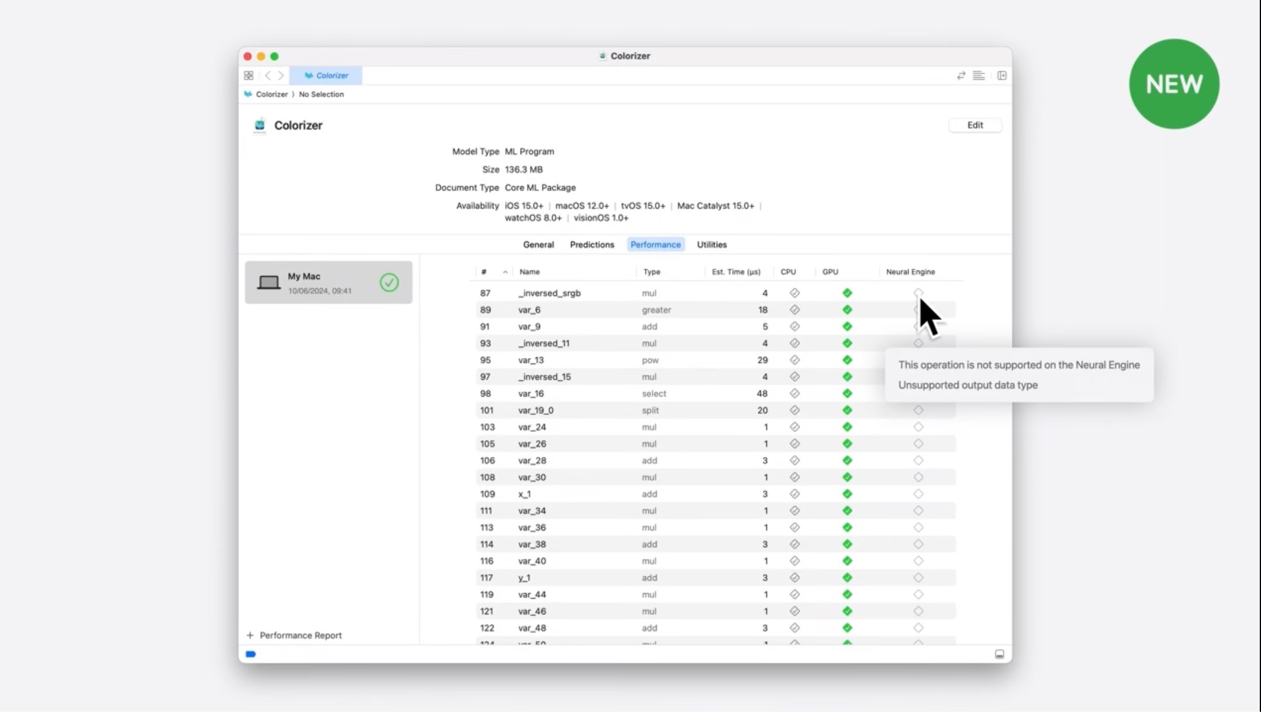Switch to the General tab
This screenshot has width=1261, height=713.
point(538,245)
